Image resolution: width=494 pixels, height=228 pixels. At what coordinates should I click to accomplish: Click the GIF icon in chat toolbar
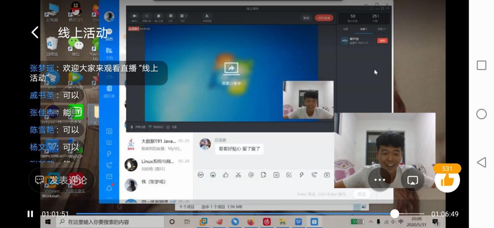(x=201, y=175)
